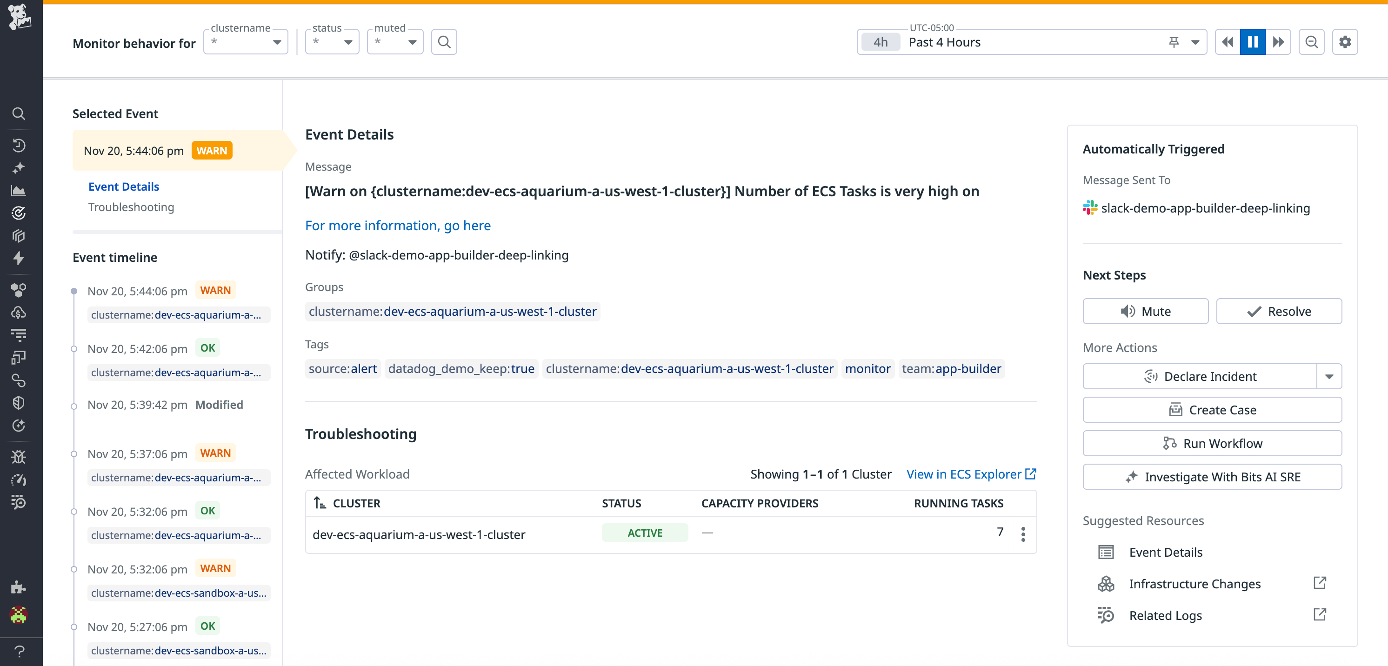Open the Security shield icon in the sidebar
Viewport: 1388px width, 666px height.
(19, 402)
